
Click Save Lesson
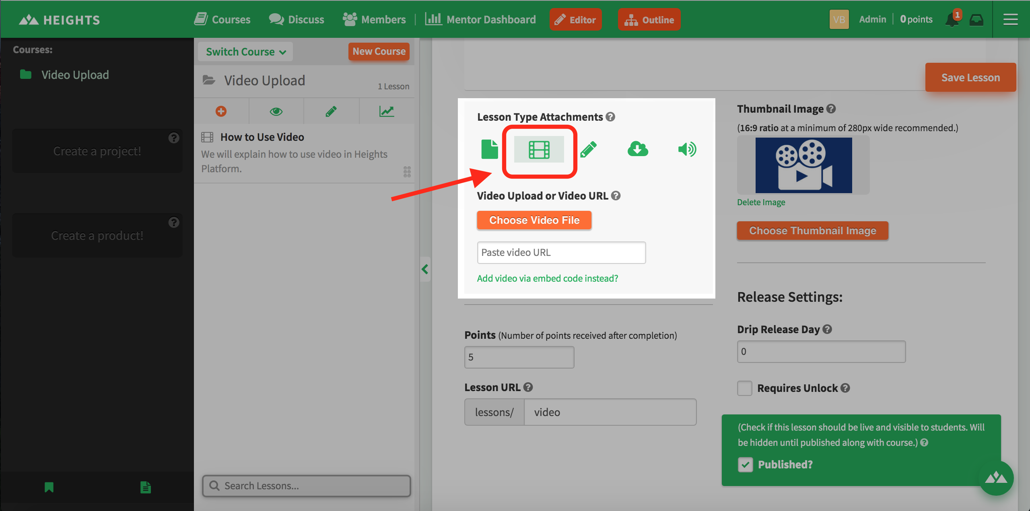click(x=970, y=77)
